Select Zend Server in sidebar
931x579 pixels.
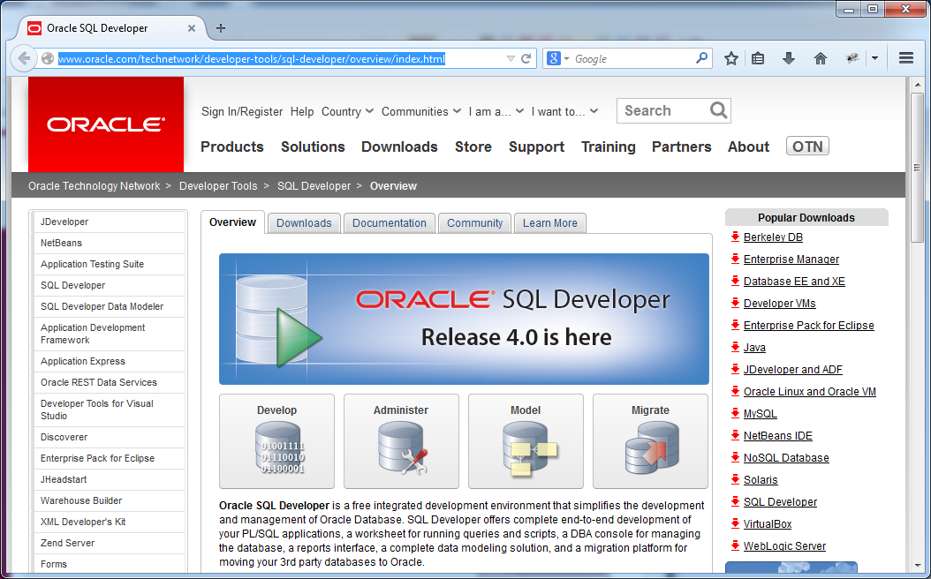110,543
